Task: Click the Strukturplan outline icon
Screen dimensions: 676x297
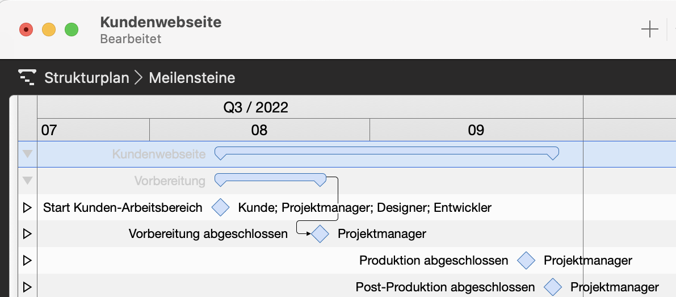Action: (x=27, y=77)
